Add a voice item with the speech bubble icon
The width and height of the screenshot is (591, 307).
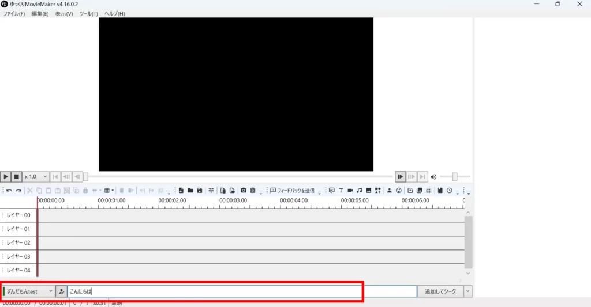pos(332,191)
